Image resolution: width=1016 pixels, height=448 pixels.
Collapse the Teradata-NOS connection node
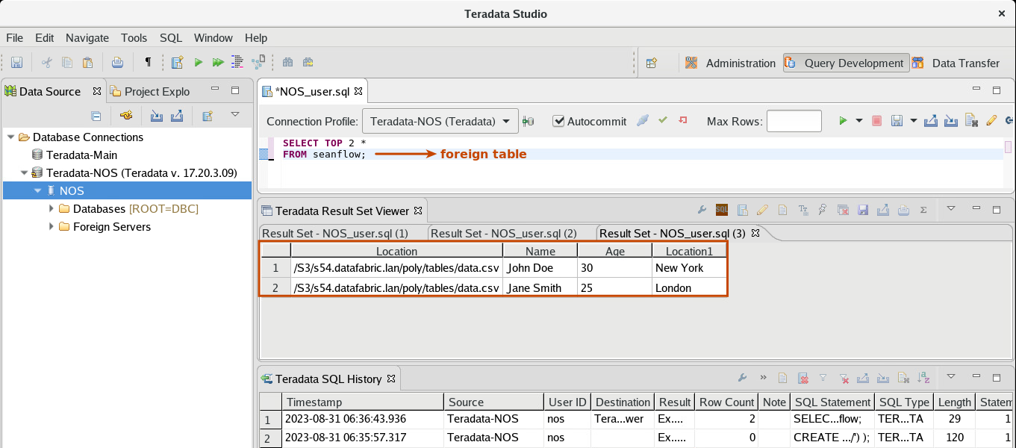click(24, 173)
